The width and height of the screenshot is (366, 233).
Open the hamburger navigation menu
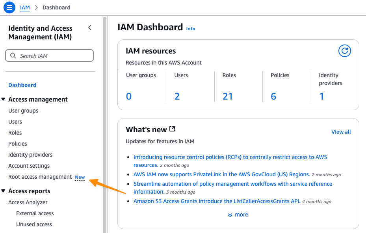(9, 7)
